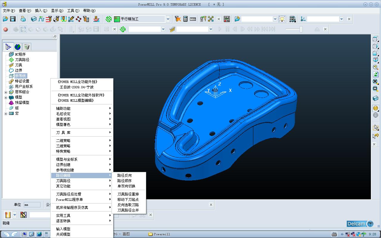Switch to the globe browser tab icon
Screen dimensions: 381x238
coord(18,47)
